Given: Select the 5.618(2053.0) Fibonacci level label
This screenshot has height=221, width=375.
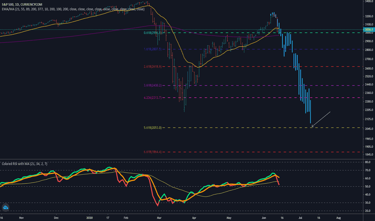Looking at the screenshot, I should pyautogui.click(x=152, y=128).
